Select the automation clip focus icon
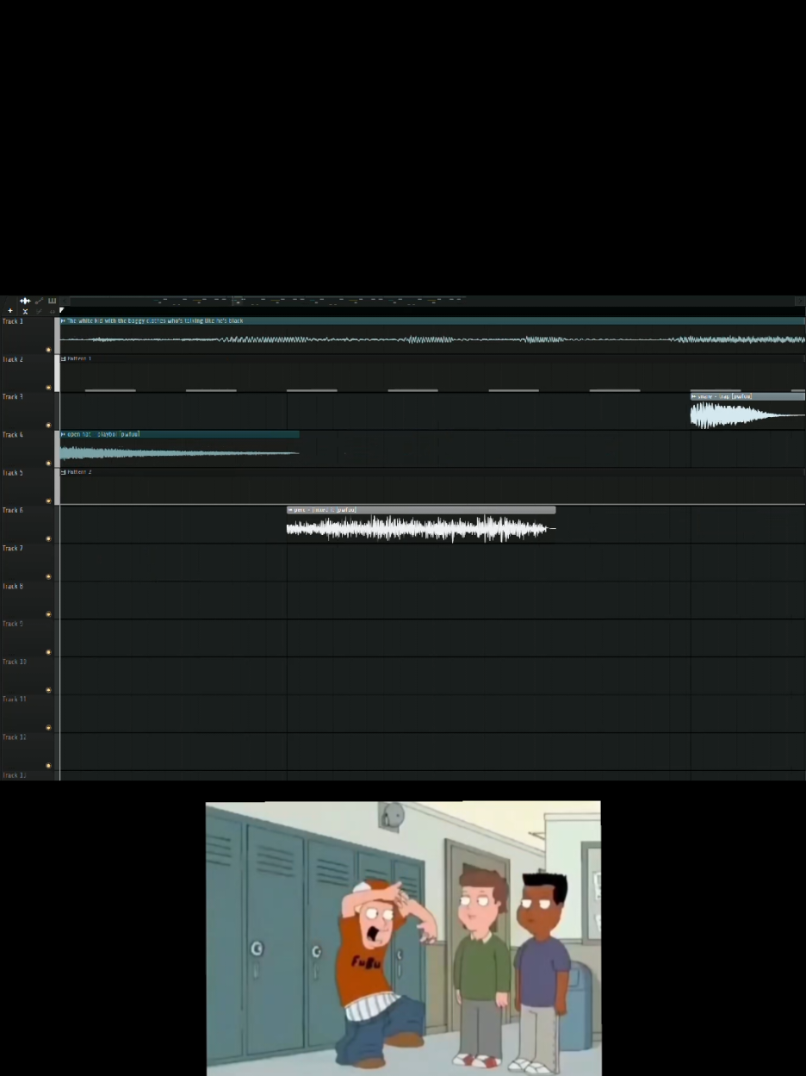The image size is (806, 1076). tap(39, 301)
